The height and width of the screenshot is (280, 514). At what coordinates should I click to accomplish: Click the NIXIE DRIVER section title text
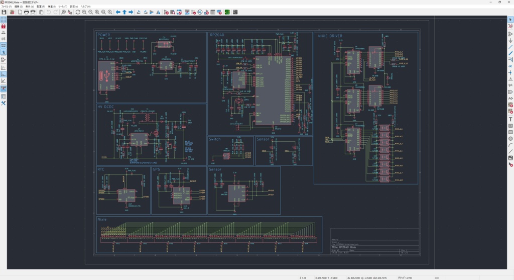pyautogui.click(x=330, y=36)
